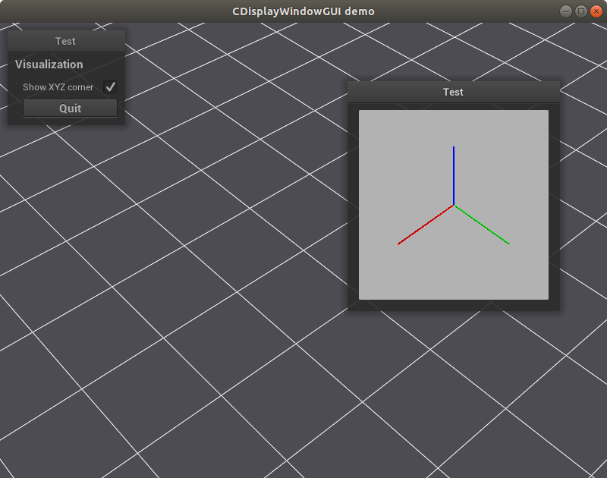Screen dimensions: 607x478
Task: Click the checked Show XYZ corner checkmark icon
Action: (111, 86)
